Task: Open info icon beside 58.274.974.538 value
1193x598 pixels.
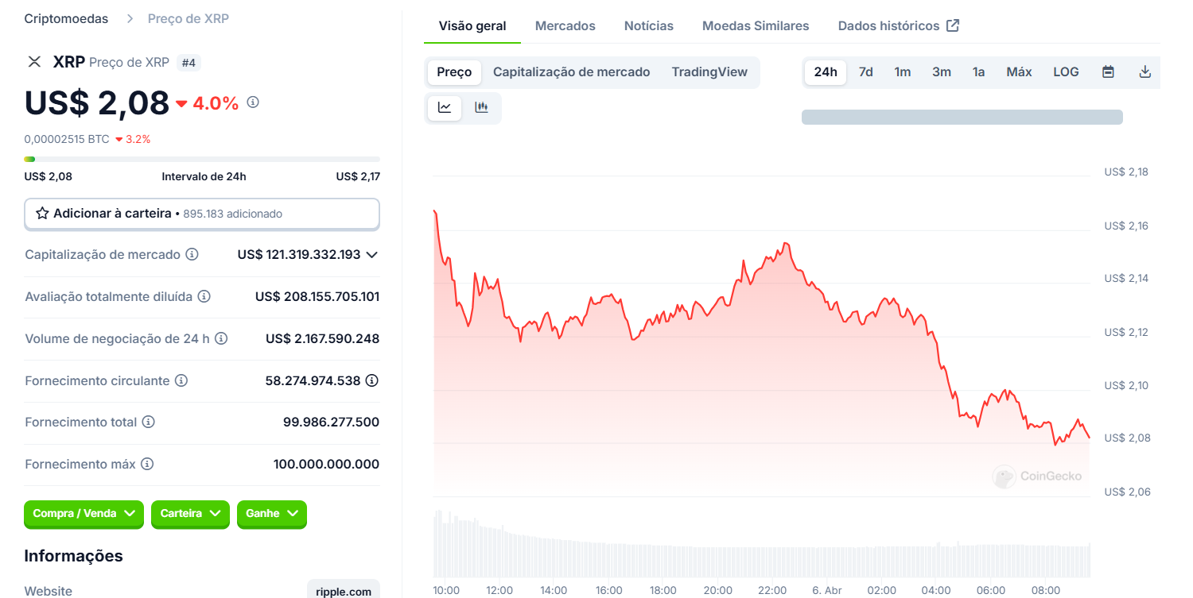Action: coord(371,380)
